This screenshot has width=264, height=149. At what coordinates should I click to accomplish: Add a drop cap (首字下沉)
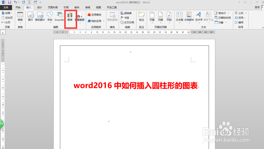(x=209, y=17)
